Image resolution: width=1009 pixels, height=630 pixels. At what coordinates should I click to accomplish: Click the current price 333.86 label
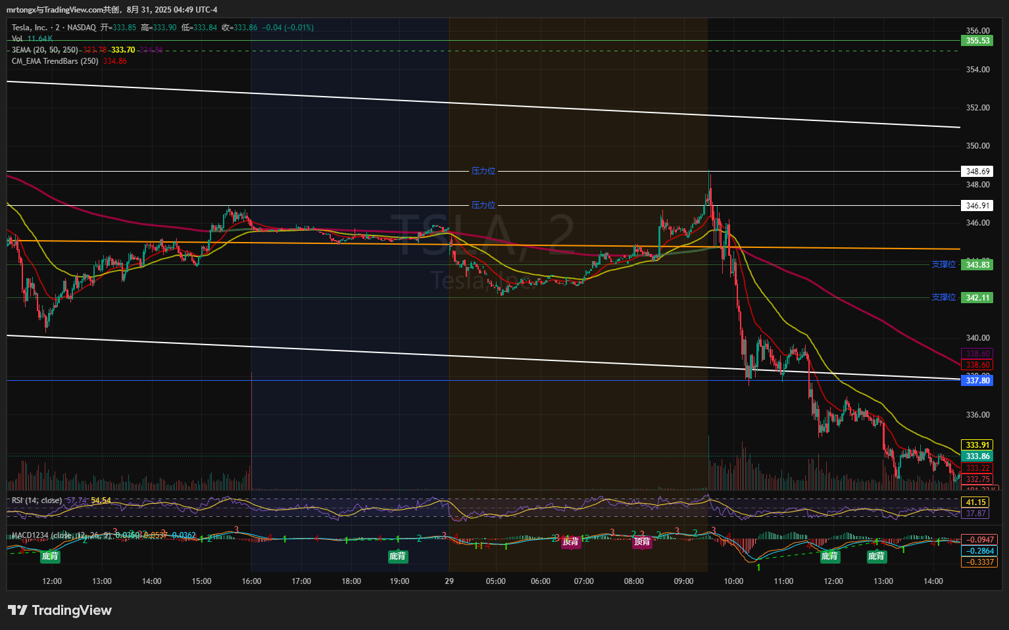[x=977, y=456]
